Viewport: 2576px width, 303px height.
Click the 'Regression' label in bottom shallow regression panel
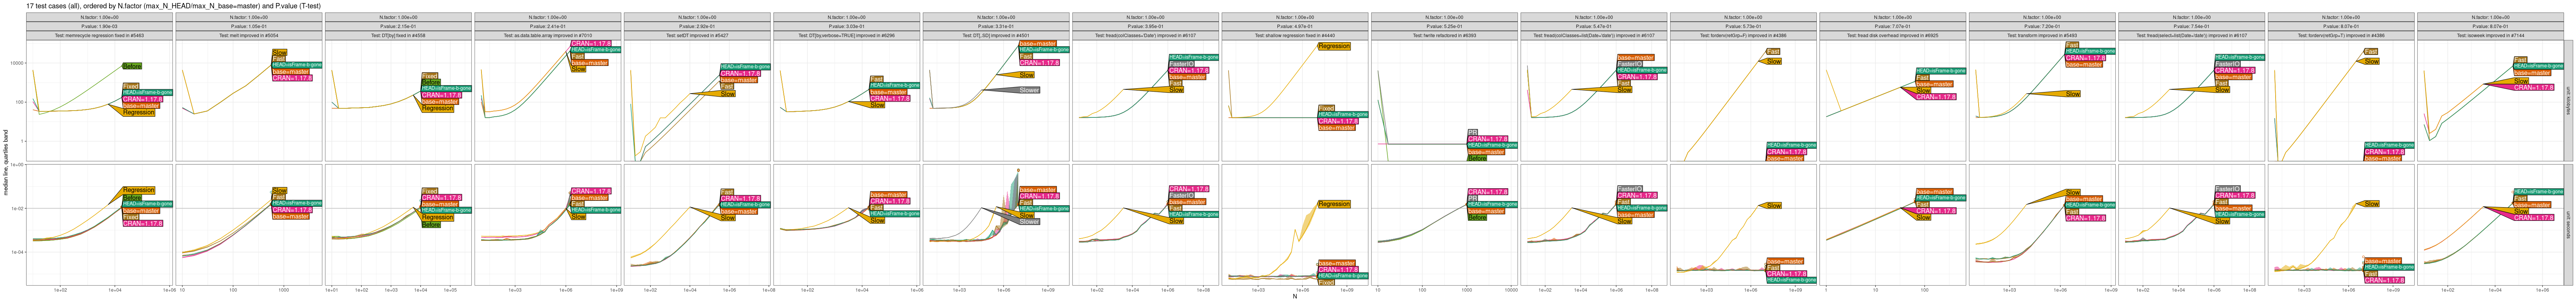(x=1334, y=204)
